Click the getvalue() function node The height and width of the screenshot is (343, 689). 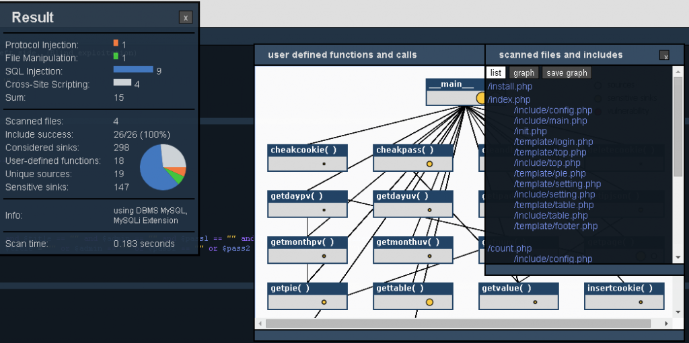click(518, 289)
